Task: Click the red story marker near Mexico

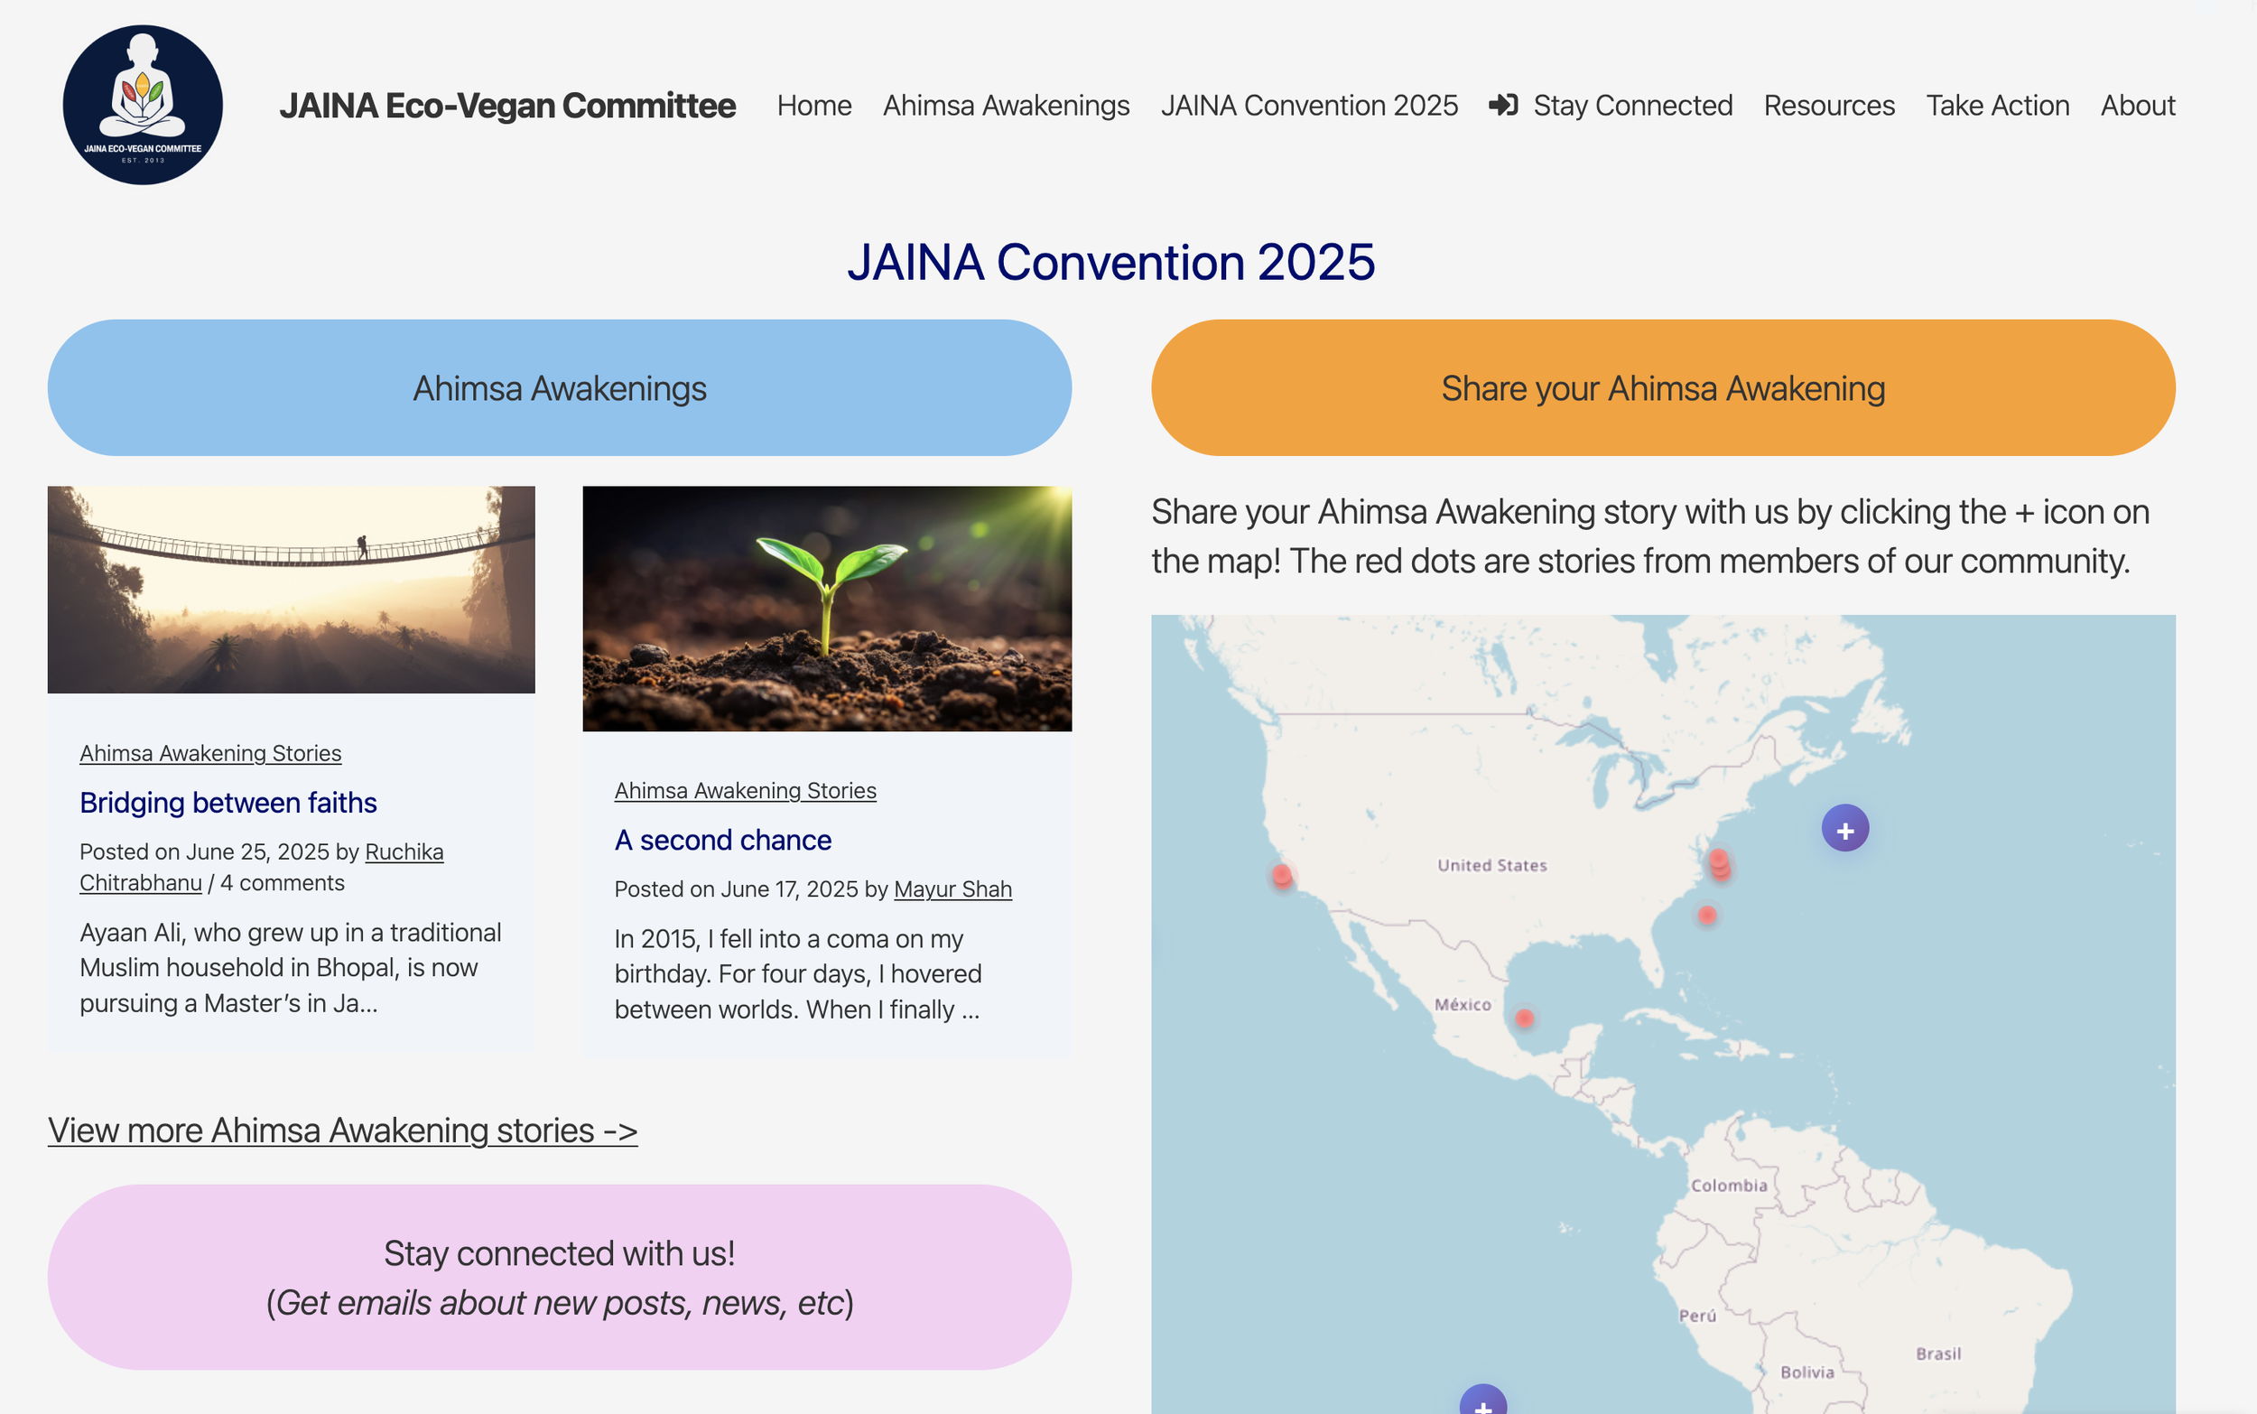Action: click(1523, 1019)
